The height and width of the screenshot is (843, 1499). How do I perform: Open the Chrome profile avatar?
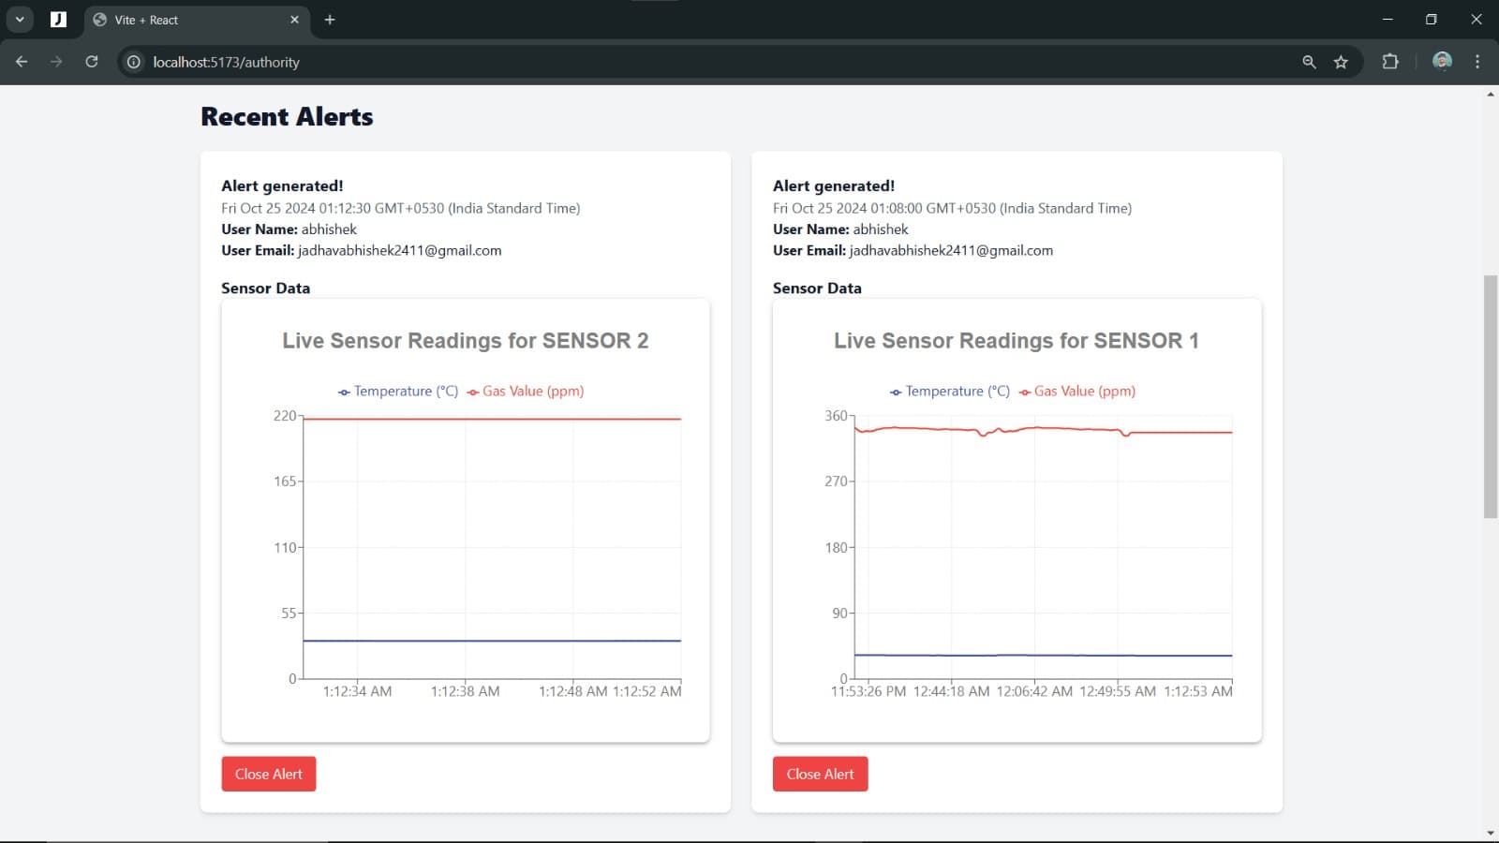tap(1442, 62)
